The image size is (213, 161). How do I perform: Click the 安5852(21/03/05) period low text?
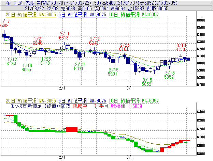tap(158, 3)
